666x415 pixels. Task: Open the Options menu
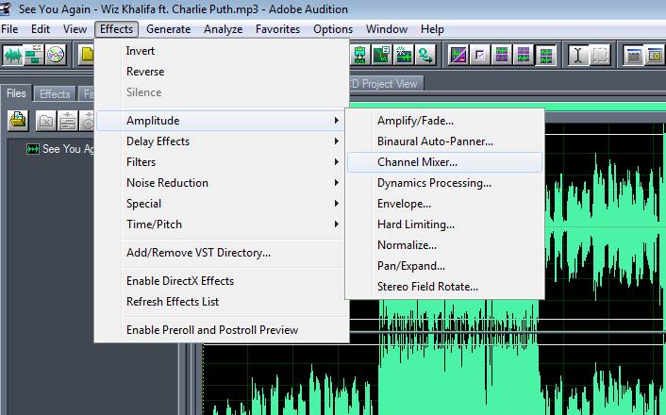tap(333, 29)
